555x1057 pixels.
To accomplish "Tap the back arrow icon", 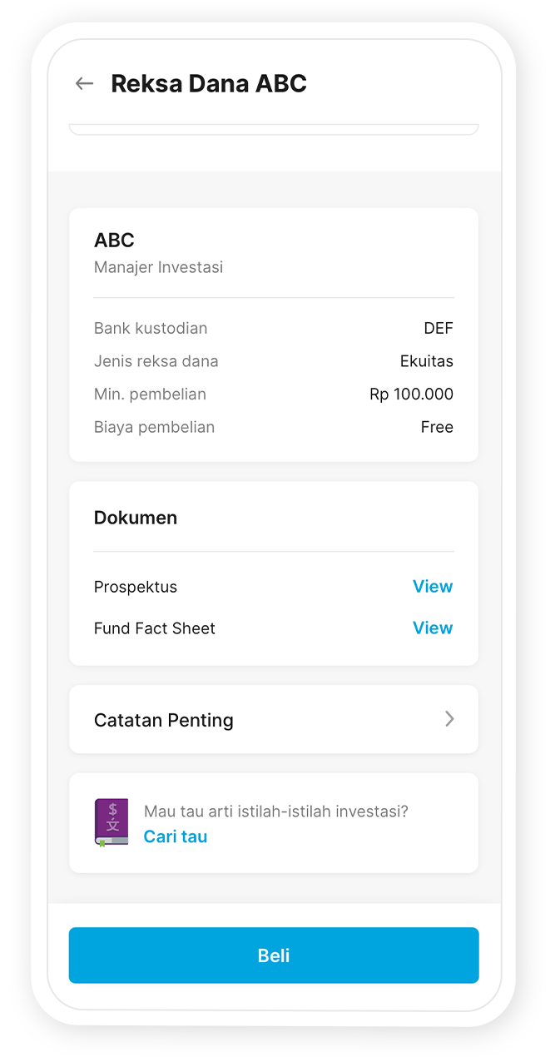I will pos(84,83).
